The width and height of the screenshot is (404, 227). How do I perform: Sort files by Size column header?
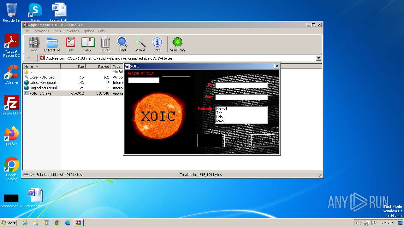(x=73, y=67)
